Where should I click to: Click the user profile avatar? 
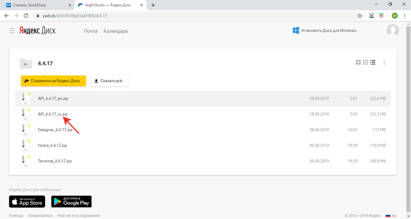tap(393, 30)
